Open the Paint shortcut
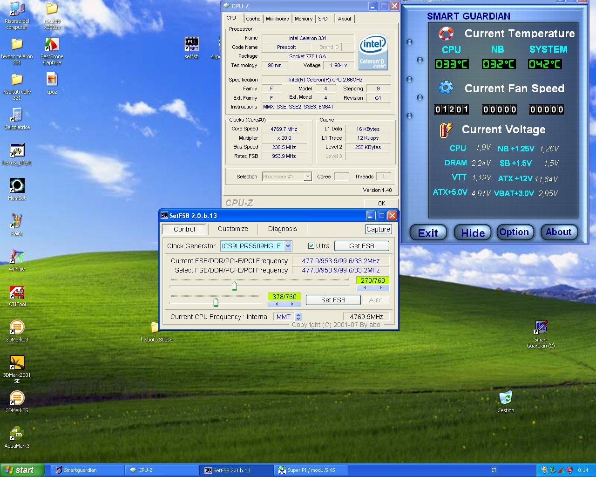This screenshot has width=596, height=477. [x=17, y=225]
